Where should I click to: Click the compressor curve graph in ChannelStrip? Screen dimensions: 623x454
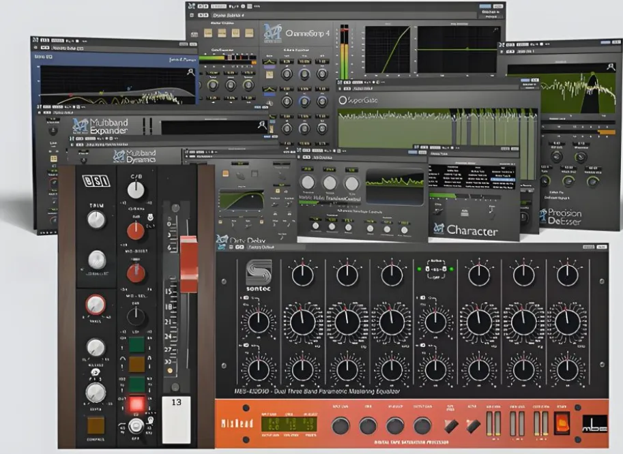pyautogui.click(x=388, y=50)
